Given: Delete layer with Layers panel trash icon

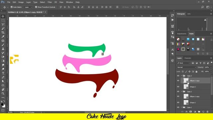Looking at the screenshot, I should tap(207, 112).
